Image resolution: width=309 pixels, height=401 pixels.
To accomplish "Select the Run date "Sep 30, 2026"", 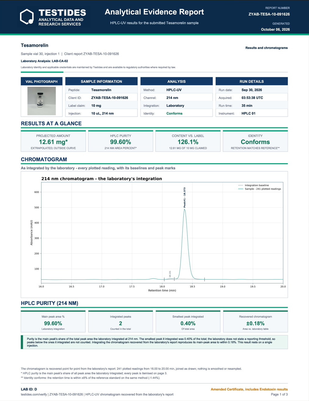I will tap(252, 90).
